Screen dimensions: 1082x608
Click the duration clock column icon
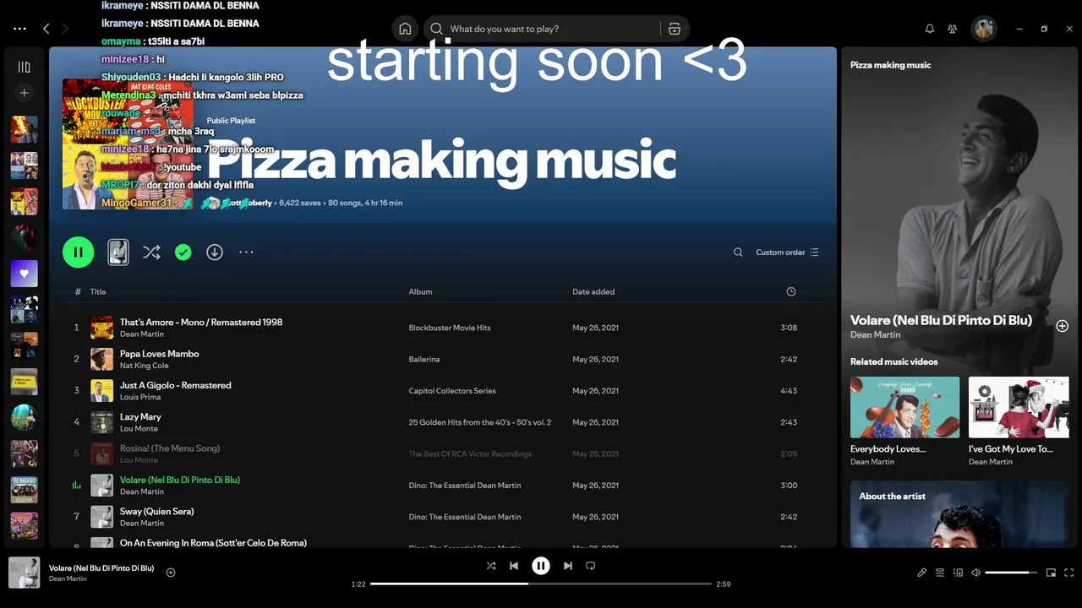click(x=790, y=291)
